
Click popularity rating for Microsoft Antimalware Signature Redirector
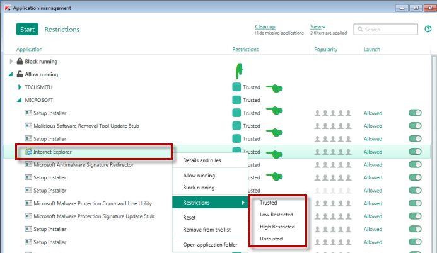click(x=333, y=164)
